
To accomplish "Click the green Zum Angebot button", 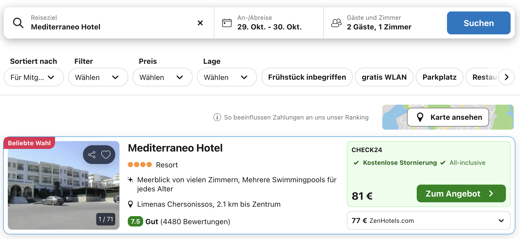I will 461,193.
